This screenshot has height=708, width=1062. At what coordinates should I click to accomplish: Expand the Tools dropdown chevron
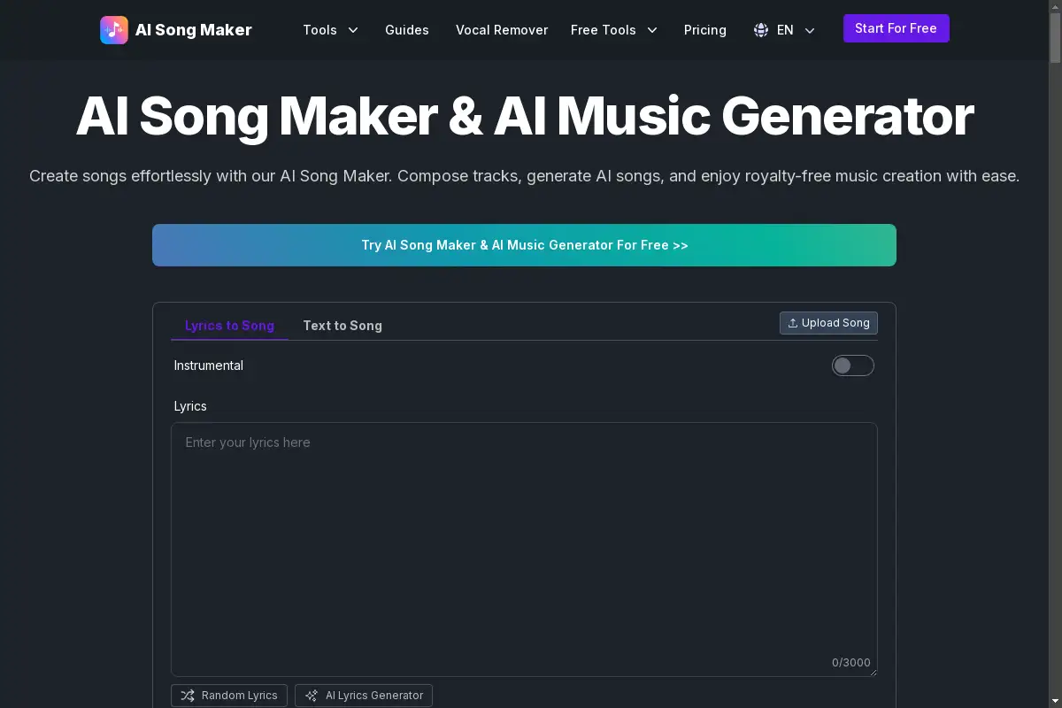click(x=353, y=30)
